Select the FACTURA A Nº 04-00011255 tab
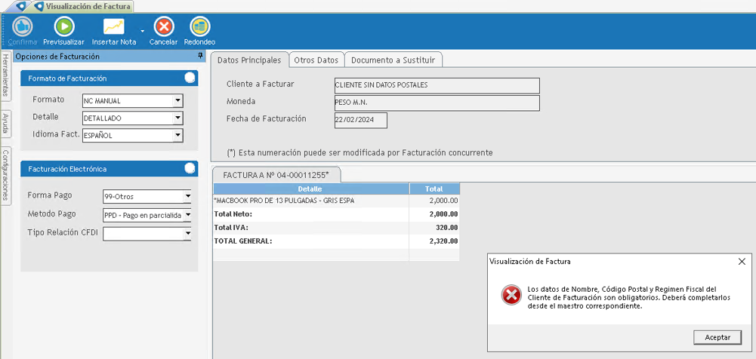This screenshot has width=756, height=359. (x=276, y=174)
